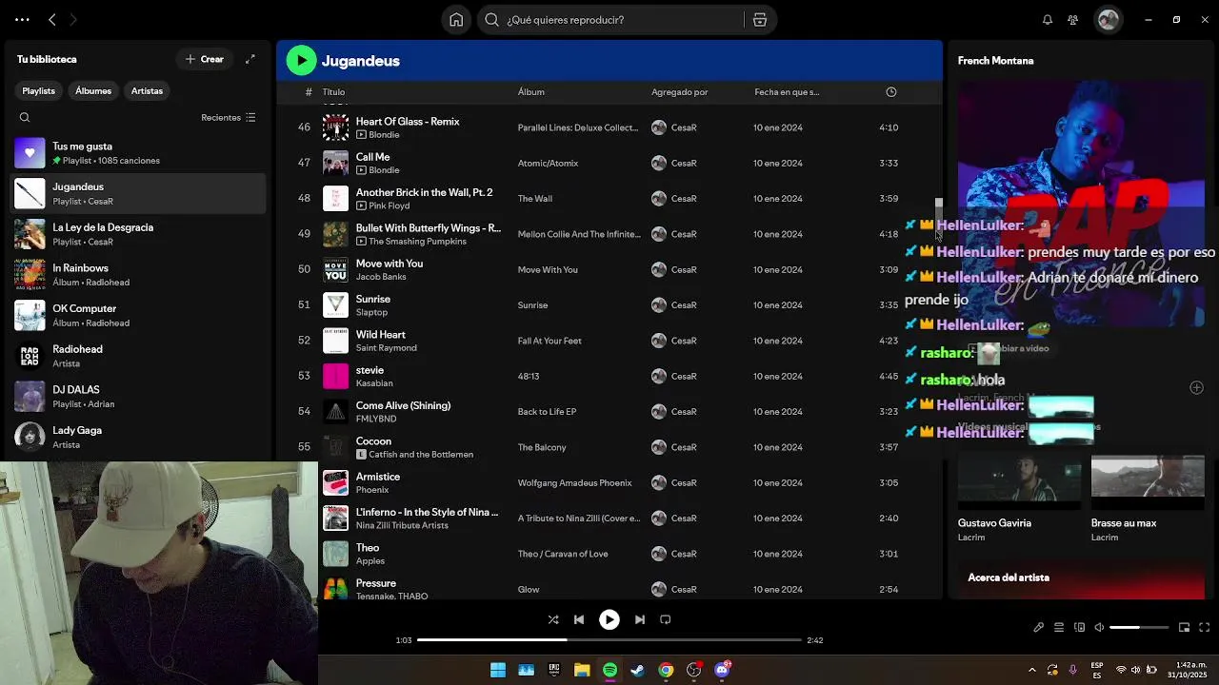The width and height of the screenshot is (1219, 685).
Task: Open Tus me gusta playlist
Action: (x=139, y=153)
